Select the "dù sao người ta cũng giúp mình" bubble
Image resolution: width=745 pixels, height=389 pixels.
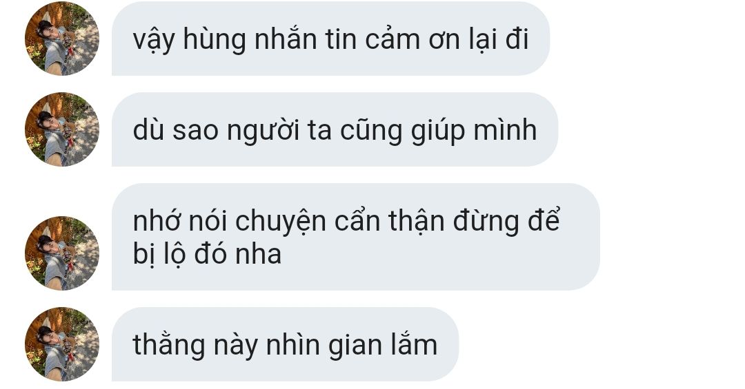[x=335, y=129]
